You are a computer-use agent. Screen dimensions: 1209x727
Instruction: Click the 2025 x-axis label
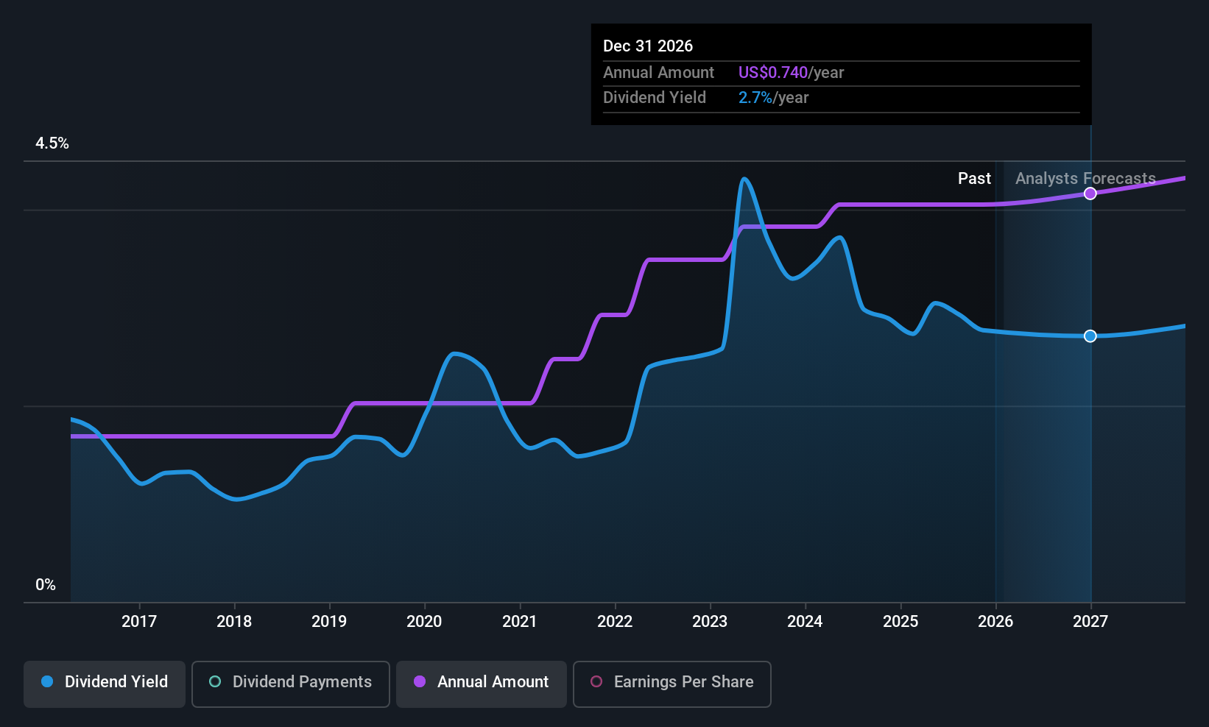900,622
